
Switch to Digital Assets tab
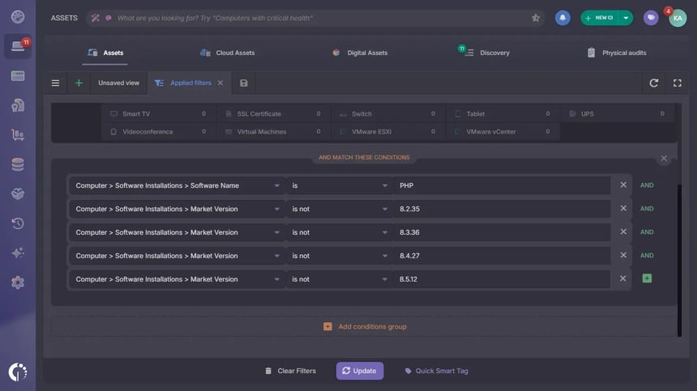click(x=360, y=53)
